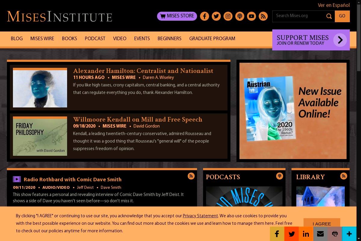Share via LinkedIn in bottom share bar

(306, 234)
